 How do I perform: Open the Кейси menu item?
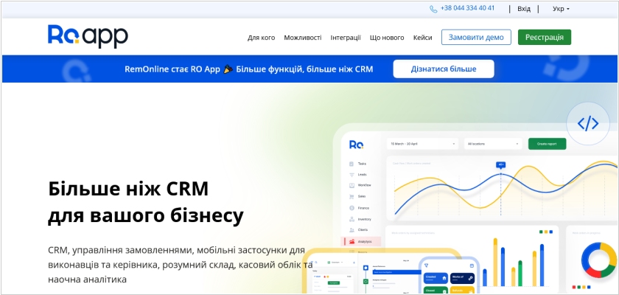click(422, 38)
